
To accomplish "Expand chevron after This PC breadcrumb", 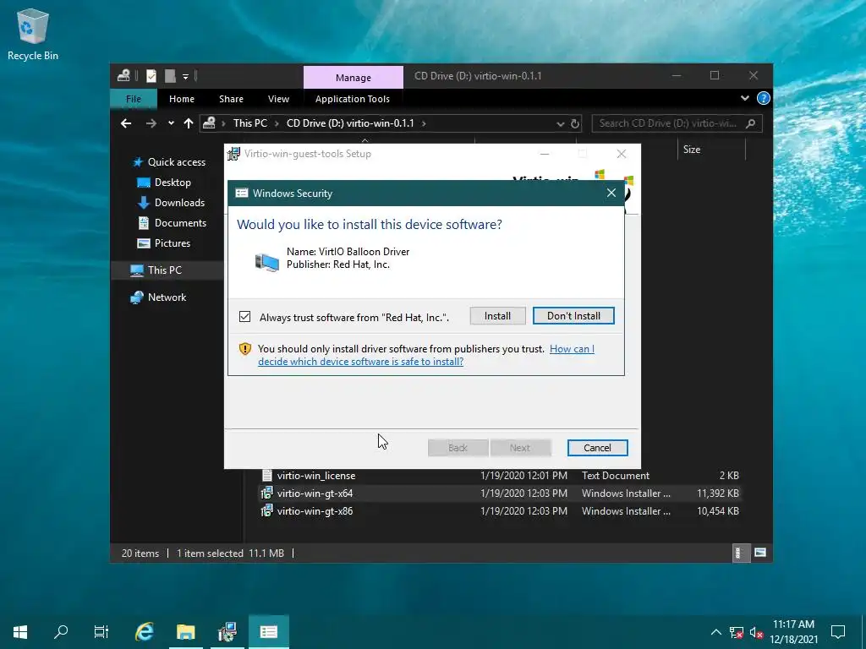I will pyautogui.click(x=277, y=123).
